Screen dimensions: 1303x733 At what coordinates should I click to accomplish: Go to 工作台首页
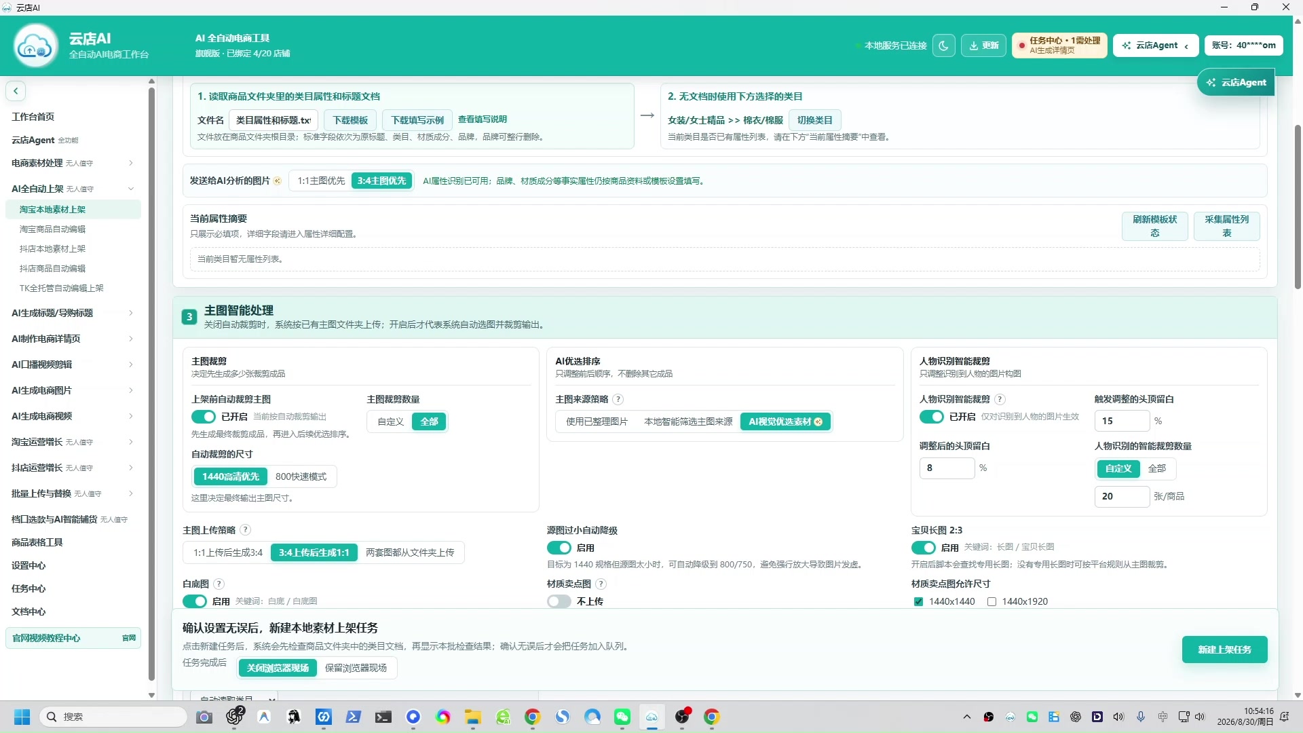tap(33, 117)
